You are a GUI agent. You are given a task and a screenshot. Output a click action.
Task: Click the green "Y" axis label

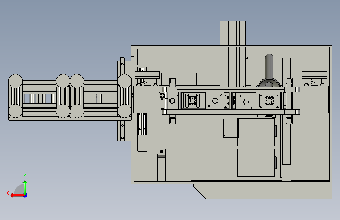[x=25, y=176]
